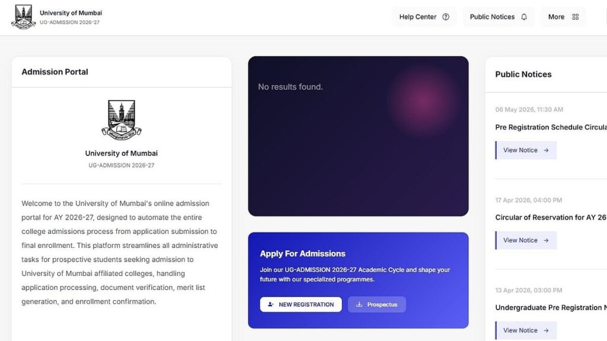Click the 'No results found' dark banner panel

358,136
